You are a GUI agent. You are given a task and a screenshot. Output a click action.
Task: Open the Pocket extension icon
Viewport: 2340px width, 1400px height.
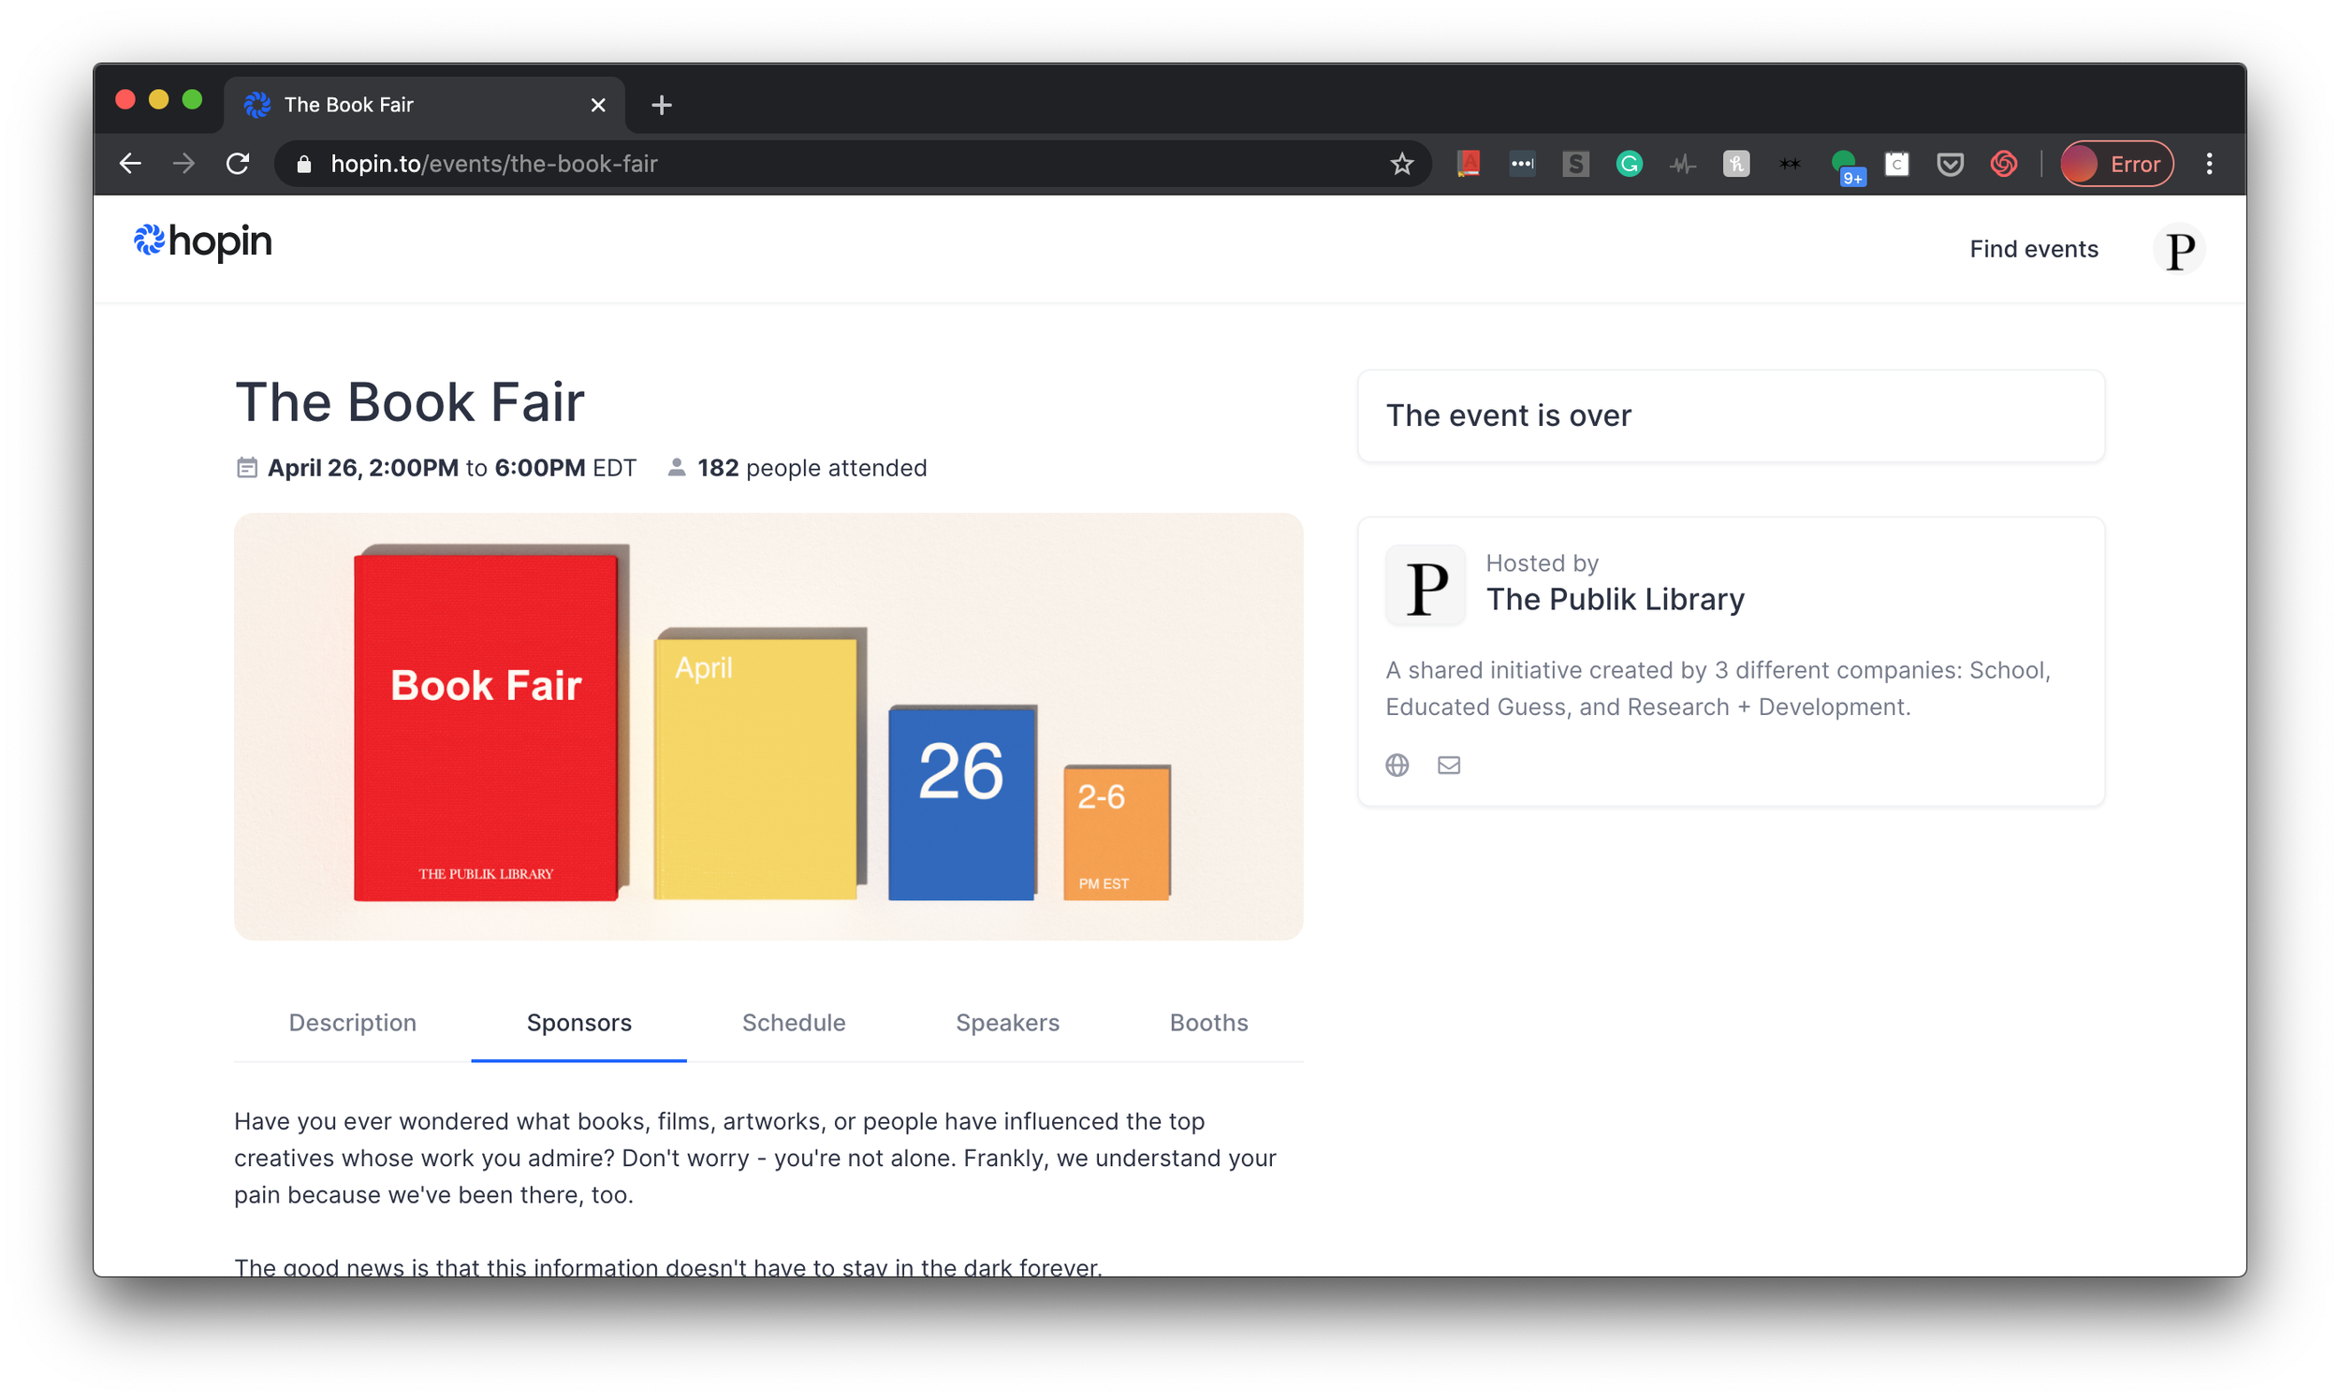click(x=1950, y=164)
